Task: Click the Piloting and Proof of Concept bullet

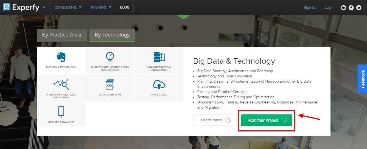Action: (222, 92)
